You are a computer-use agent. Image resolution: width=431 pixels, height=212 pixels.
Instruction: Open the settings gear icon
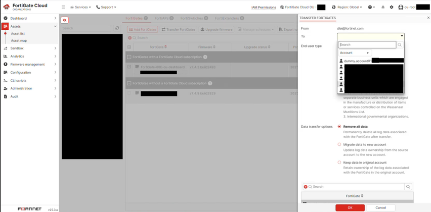click(392, 7)
